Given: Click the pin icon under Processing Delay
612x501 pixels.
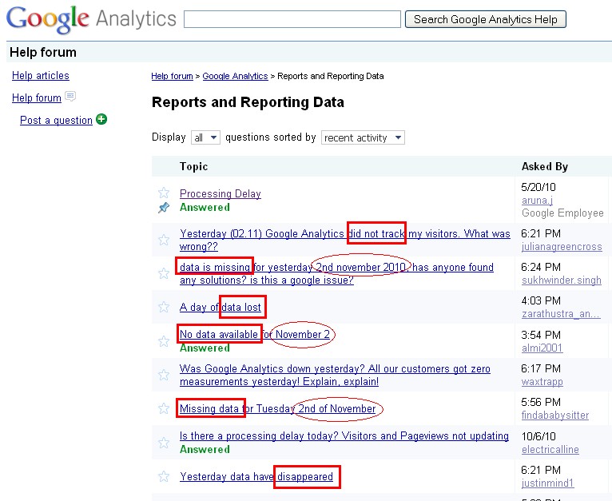Looking at the screenshot, I should 164,207.
